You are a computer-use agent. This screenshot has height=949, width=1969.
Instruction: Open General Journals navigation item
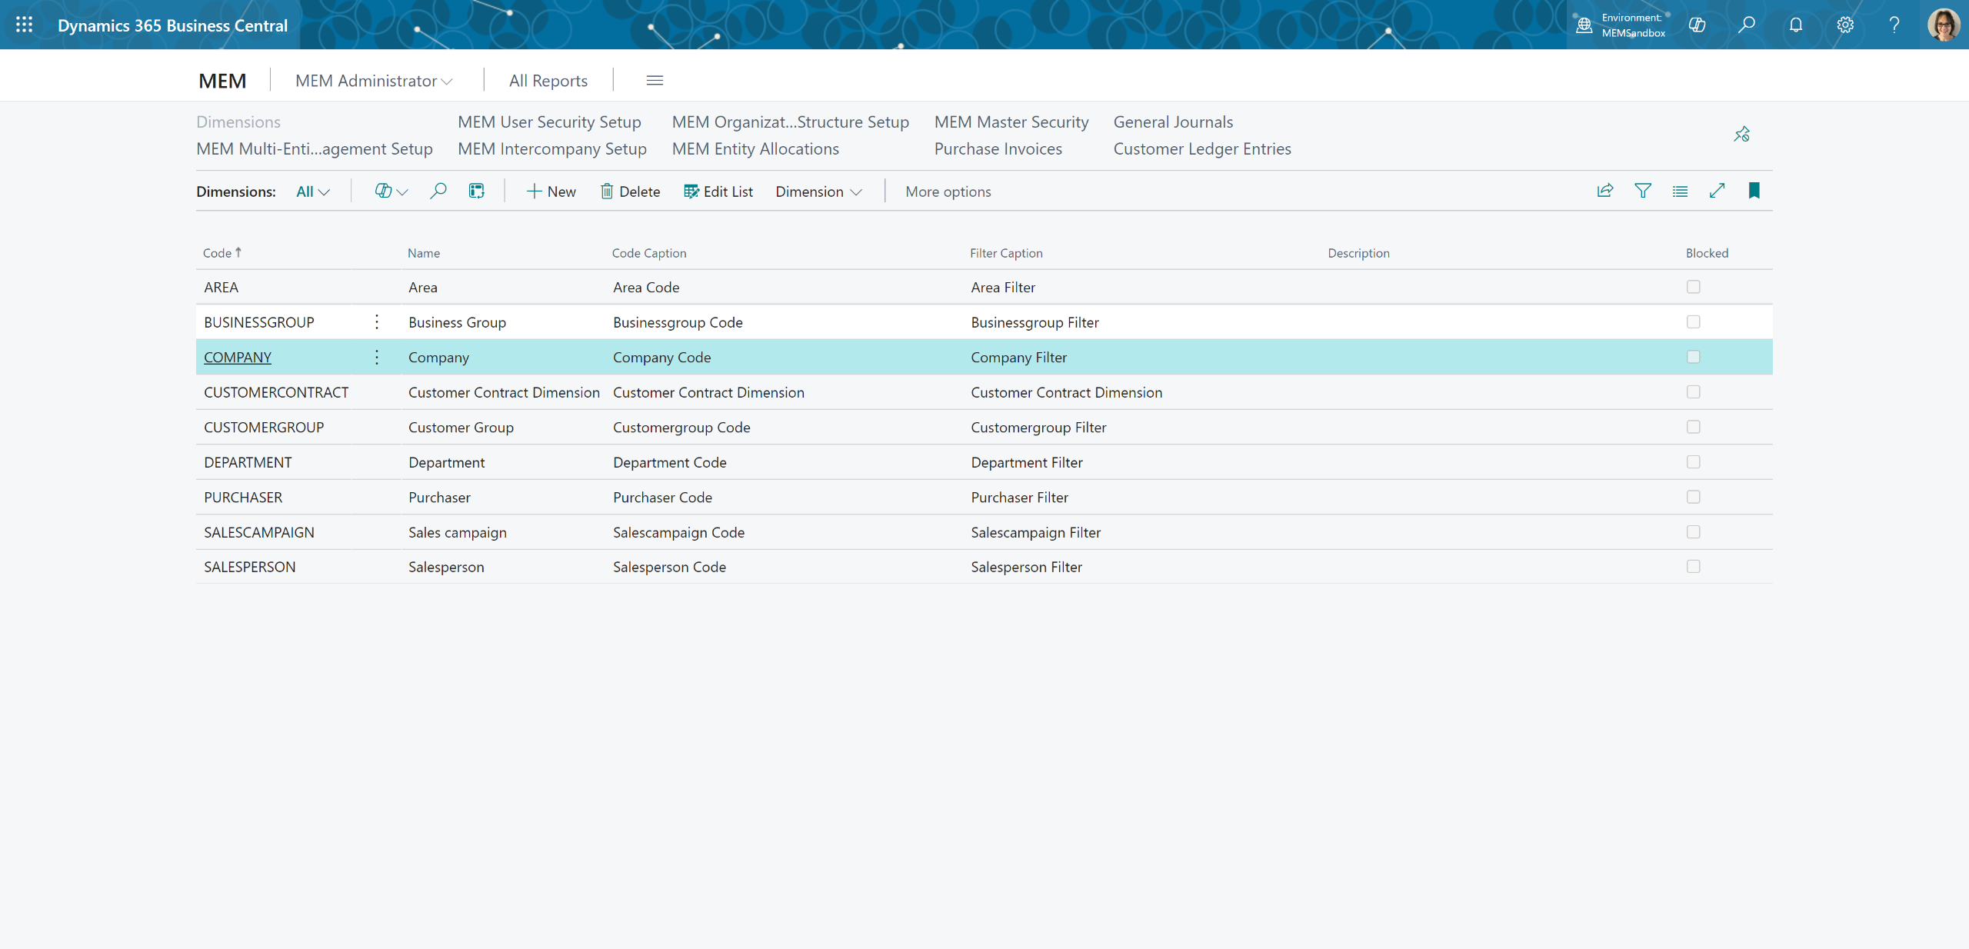[1172, 122]
